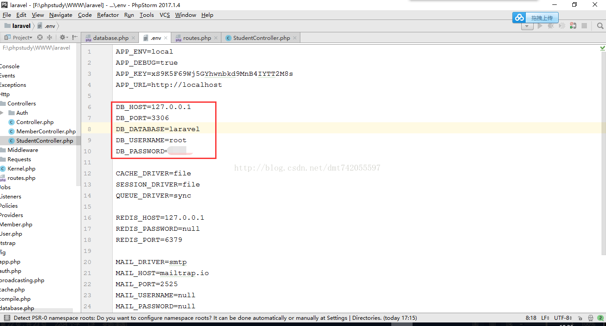
Task: Open the run configuration dropdown
Action: (x=527, y=26)
